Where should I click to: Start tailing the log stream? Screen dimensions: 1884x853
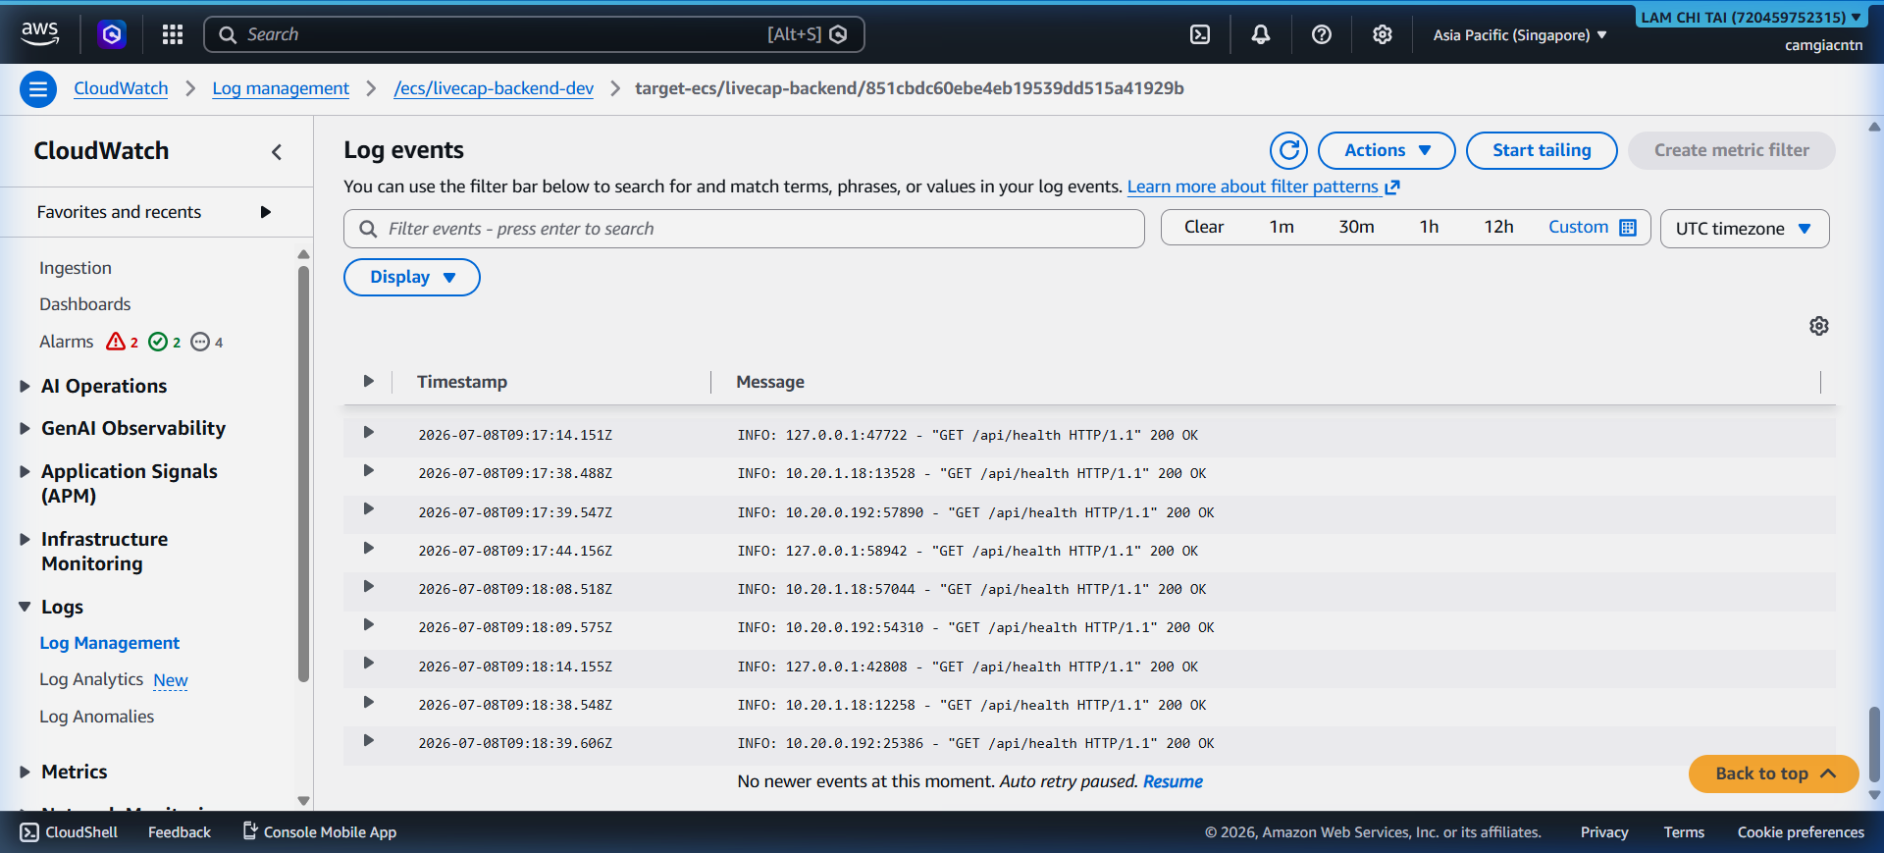pyautogui.click(x=1542, y=150)
